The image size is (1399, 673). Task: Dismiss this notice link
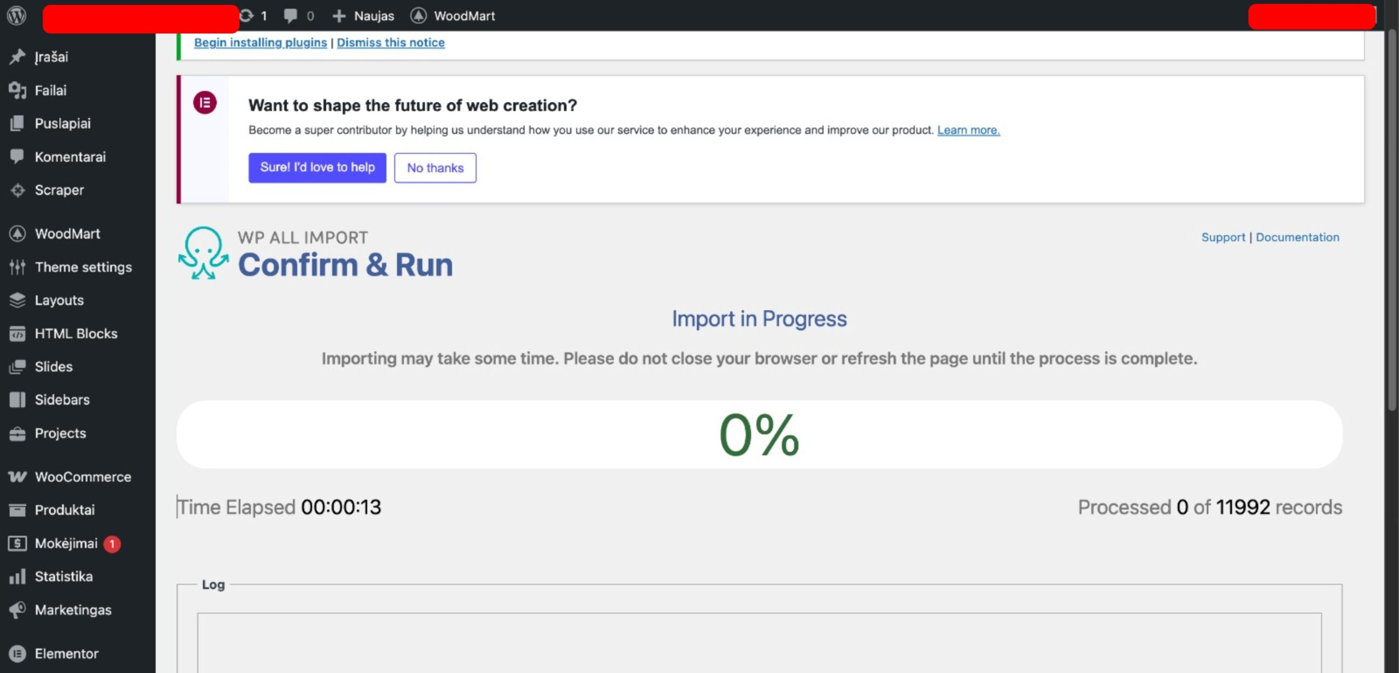tap(390, 43)
